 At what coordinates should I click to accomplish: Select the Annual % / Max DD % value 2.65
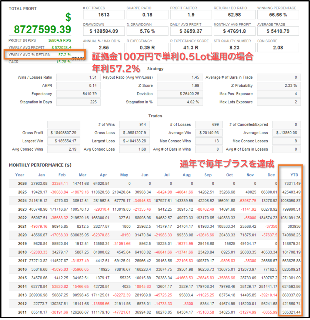tap(104, 48)
